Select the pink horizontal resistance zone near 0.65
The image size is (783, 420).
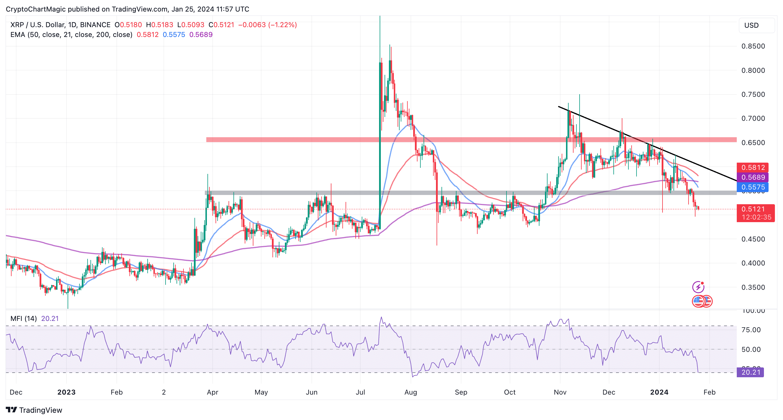[471, 140]
